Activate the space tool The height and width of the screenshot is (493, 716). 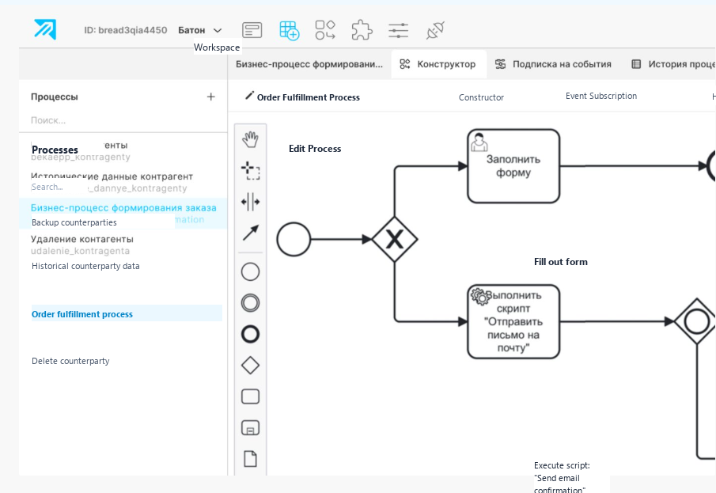[x=250, y=202]
